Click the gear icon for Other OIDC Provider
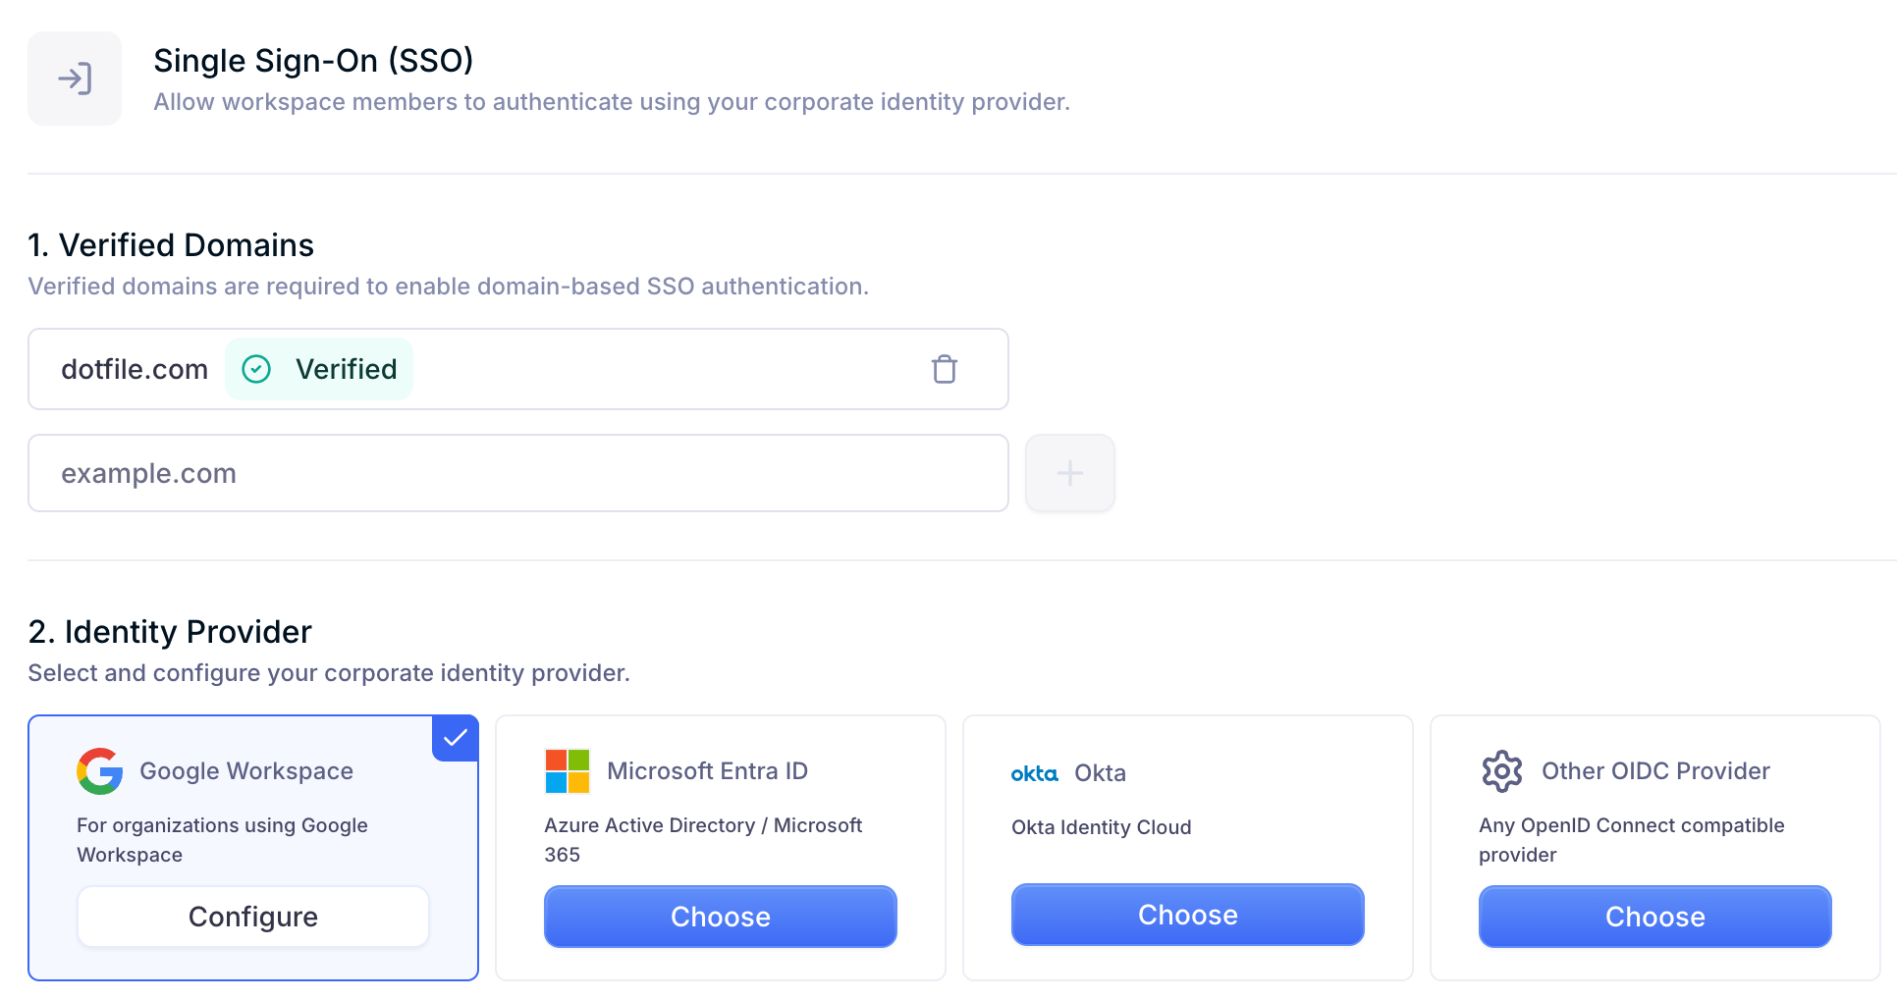The width and height of the screenshot is (1897, 999). (x=1502, y=771)
